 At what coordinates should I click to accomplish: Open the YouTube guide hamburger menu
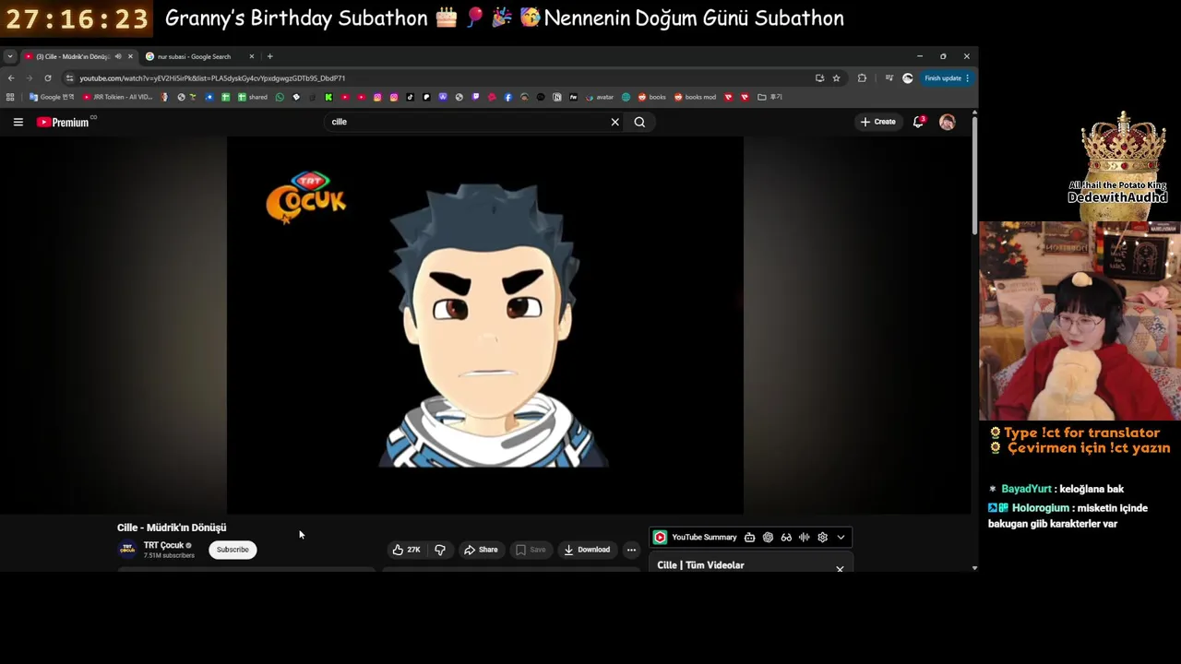pyautogui.click(x=18, y=122)
